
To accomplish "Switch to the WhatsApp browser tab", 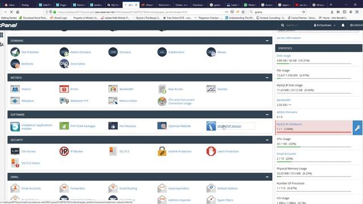I will tap(250, 5).
